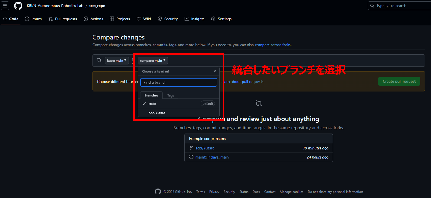Click the history clock icon beside main@{1day}
Screen dimensions: 431x198
pyautogui.click(x=191, y=157)
